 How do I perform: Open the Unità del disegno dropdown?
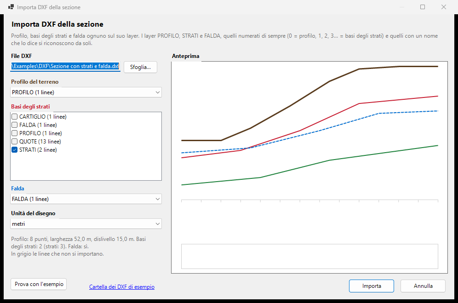click(86, 224)
